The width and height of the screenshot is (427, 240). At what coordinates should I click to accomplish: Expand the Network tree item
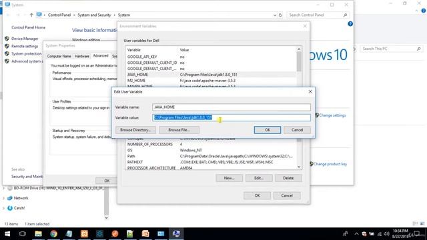point(3,199)
